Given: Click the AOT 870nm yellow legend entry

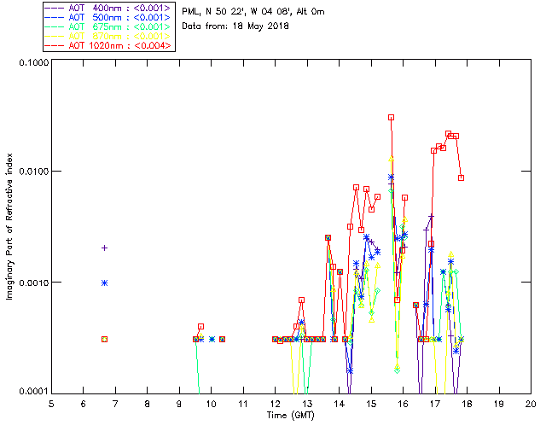Looking at the screenshot, I should point(108,36).
